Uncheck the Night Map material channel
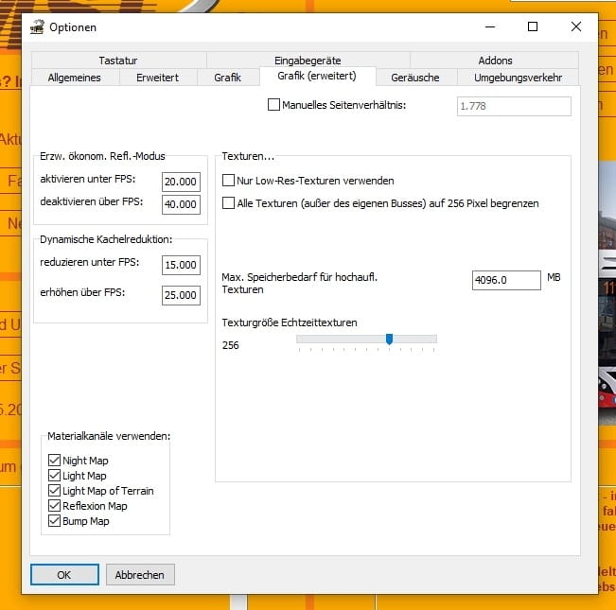Image resolution: width=616 pixels, height=610 pixels. [x=54, y=461]
